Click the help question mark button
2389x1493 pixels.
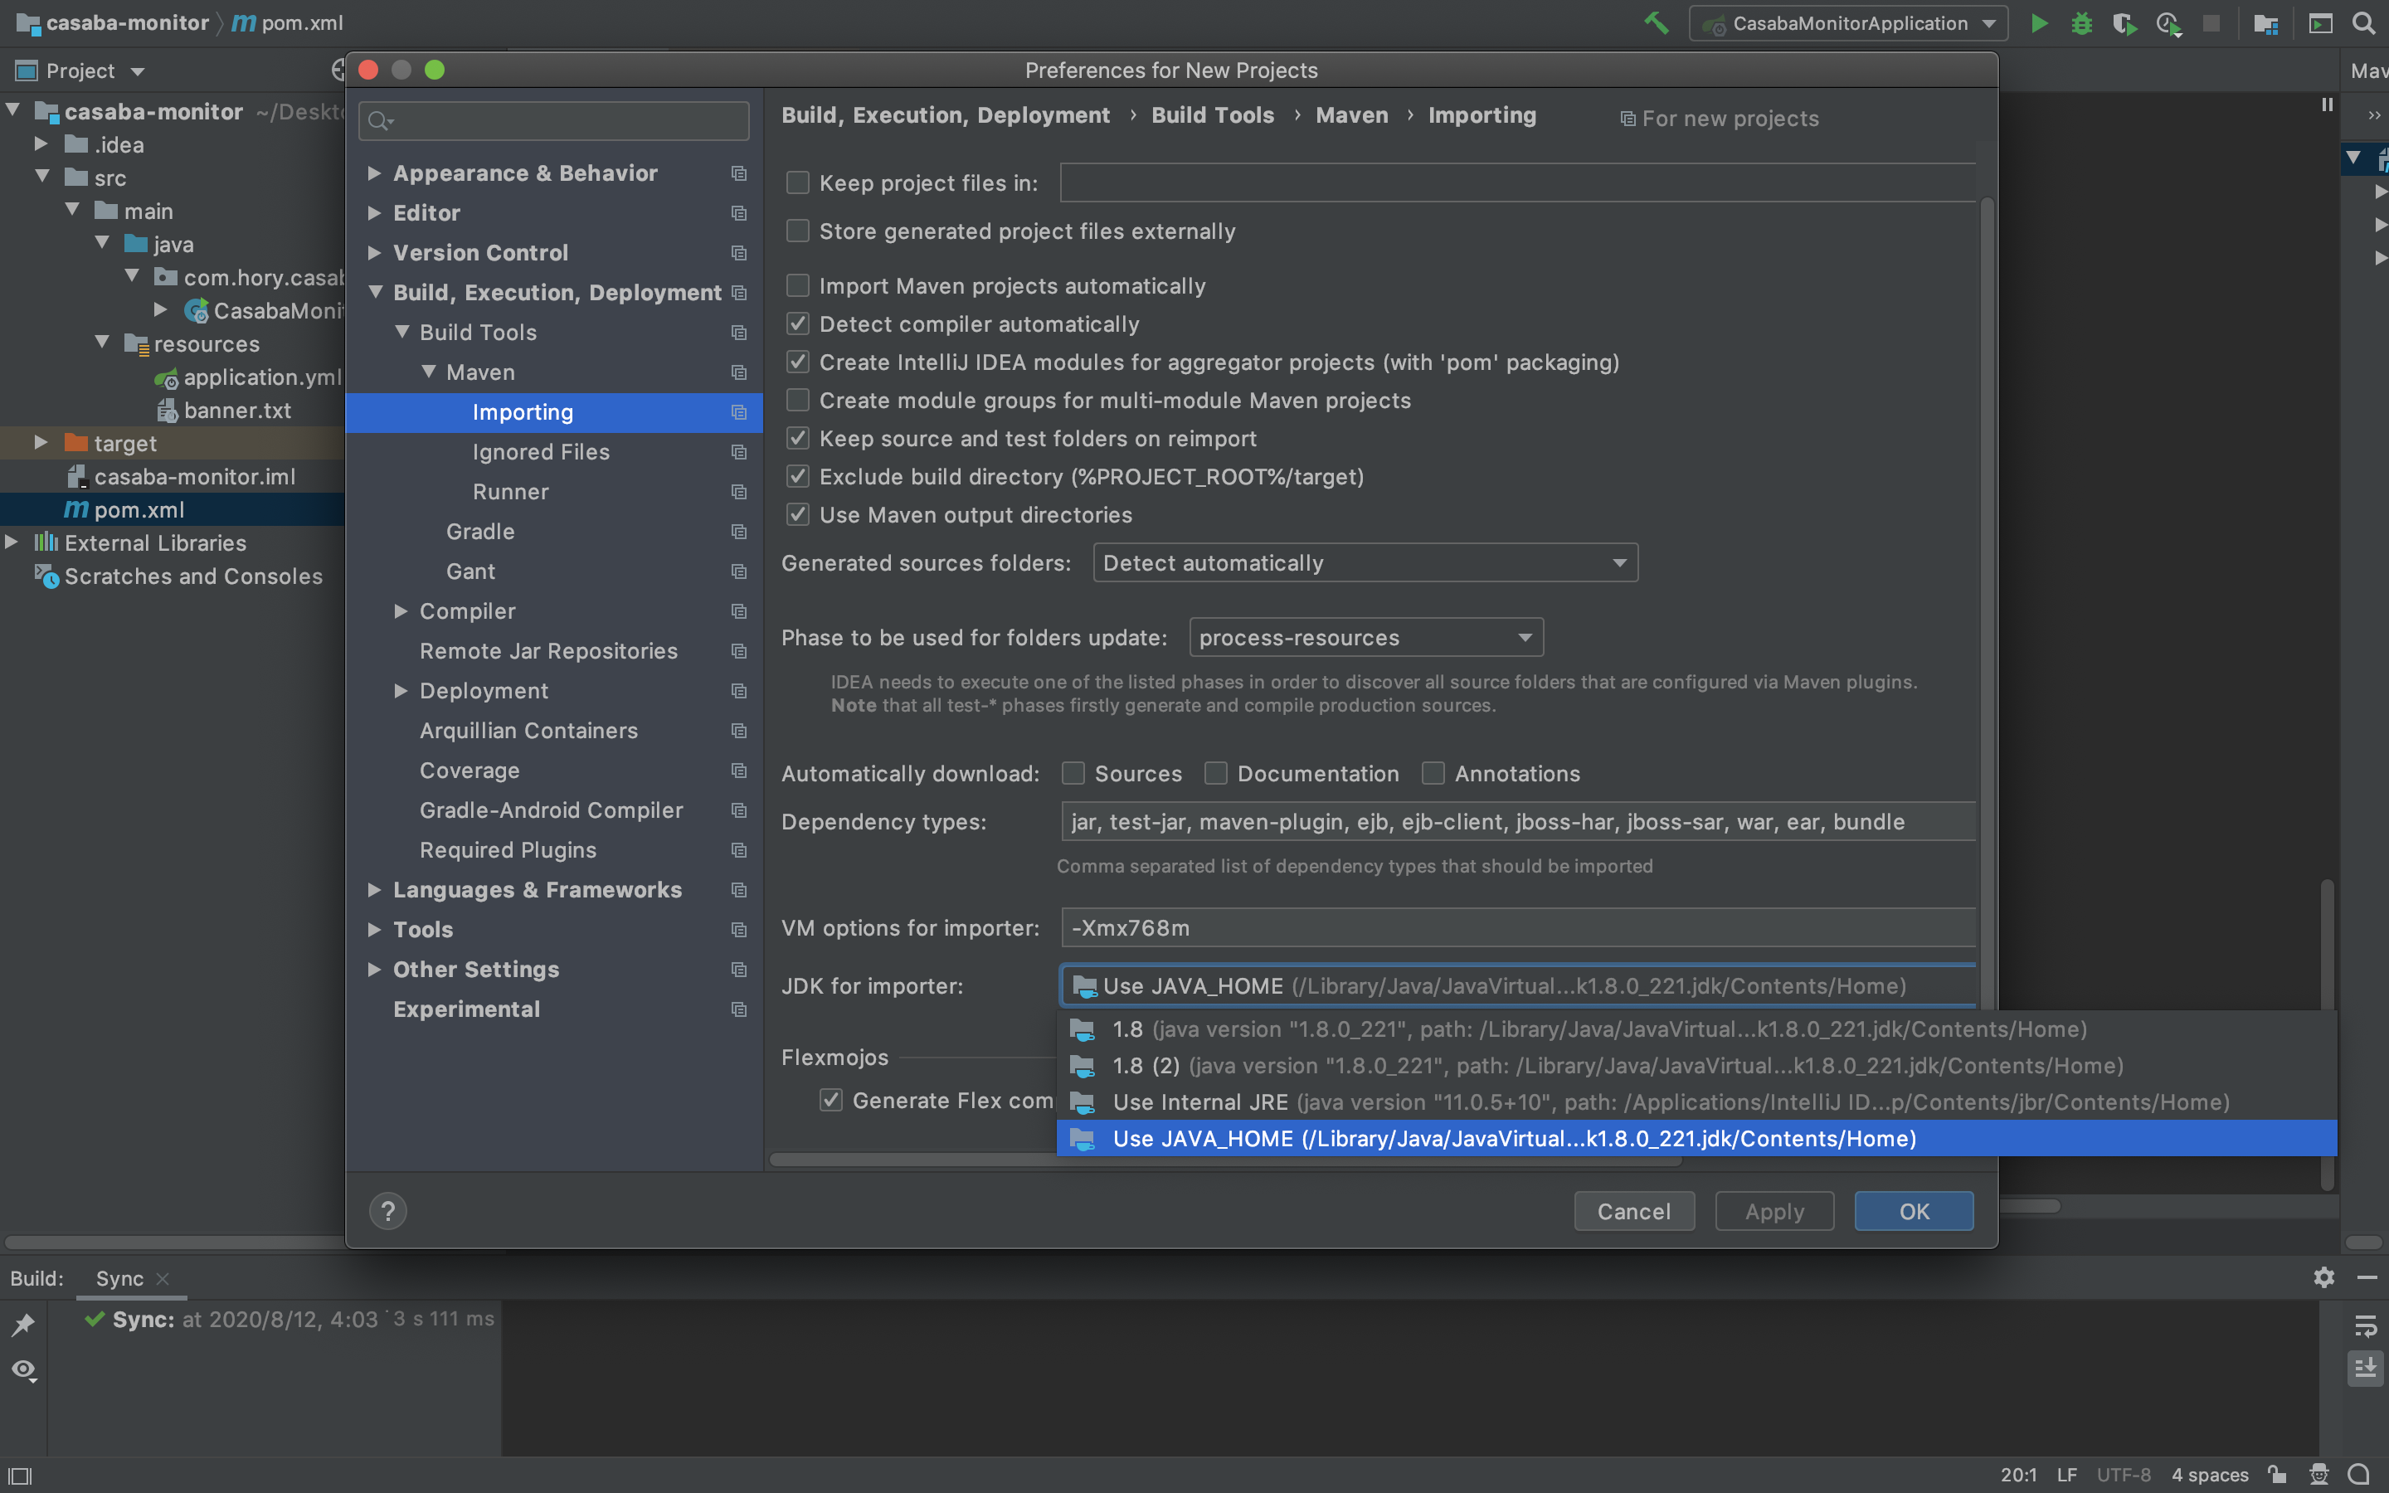click(388, 1212)
